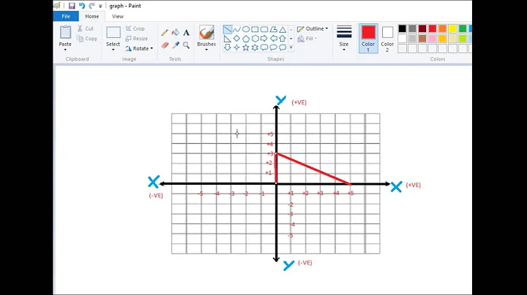Select the Polygon shape
Viewport: 527px width, 295px height.
coord(274,29)
